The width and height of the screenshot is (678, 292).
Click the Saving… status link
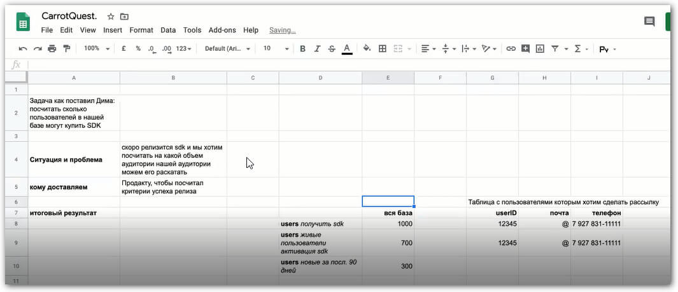point(283,31)
